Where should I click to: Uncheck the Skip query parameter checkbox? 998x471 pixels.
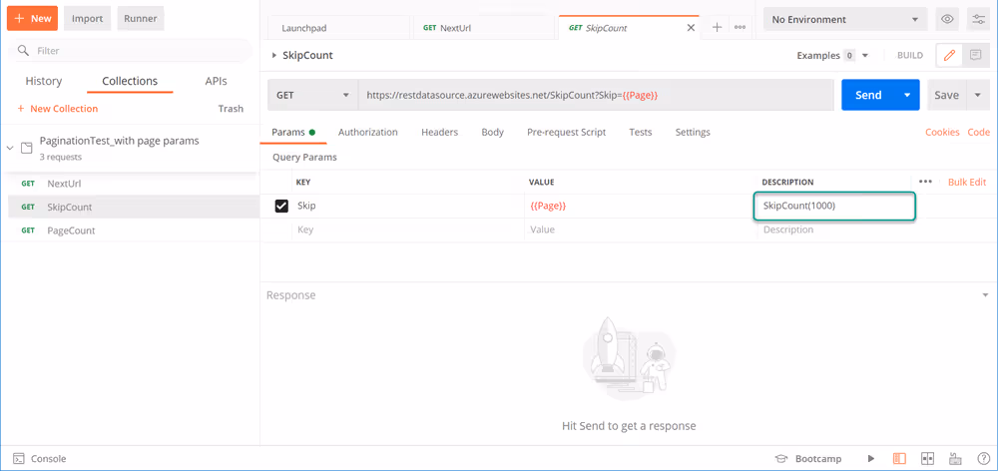281,207
